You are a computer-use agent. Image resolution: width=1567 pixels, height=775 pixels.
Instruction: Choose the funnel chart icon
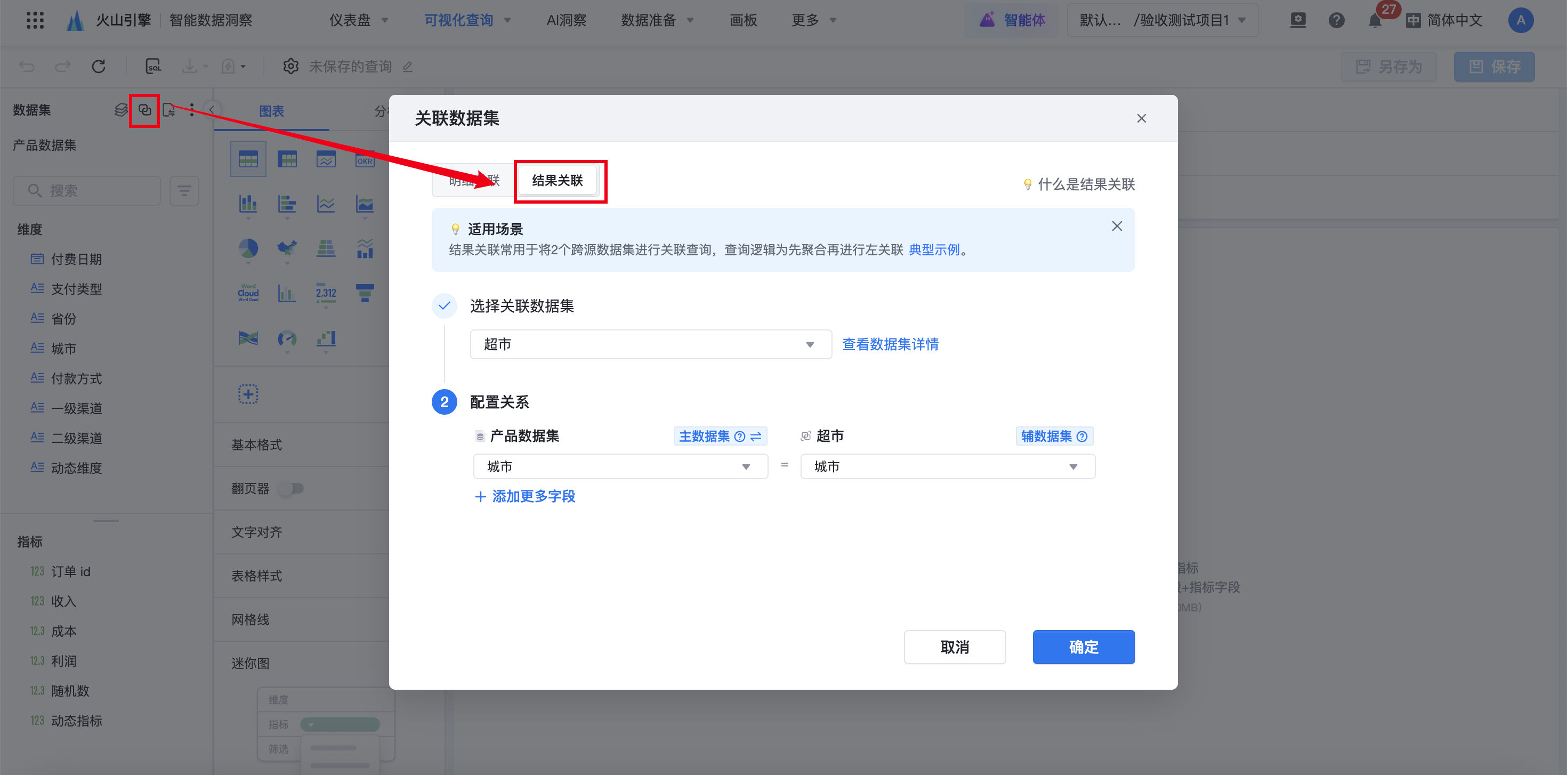pyautogui.click(x=365, y=293)
